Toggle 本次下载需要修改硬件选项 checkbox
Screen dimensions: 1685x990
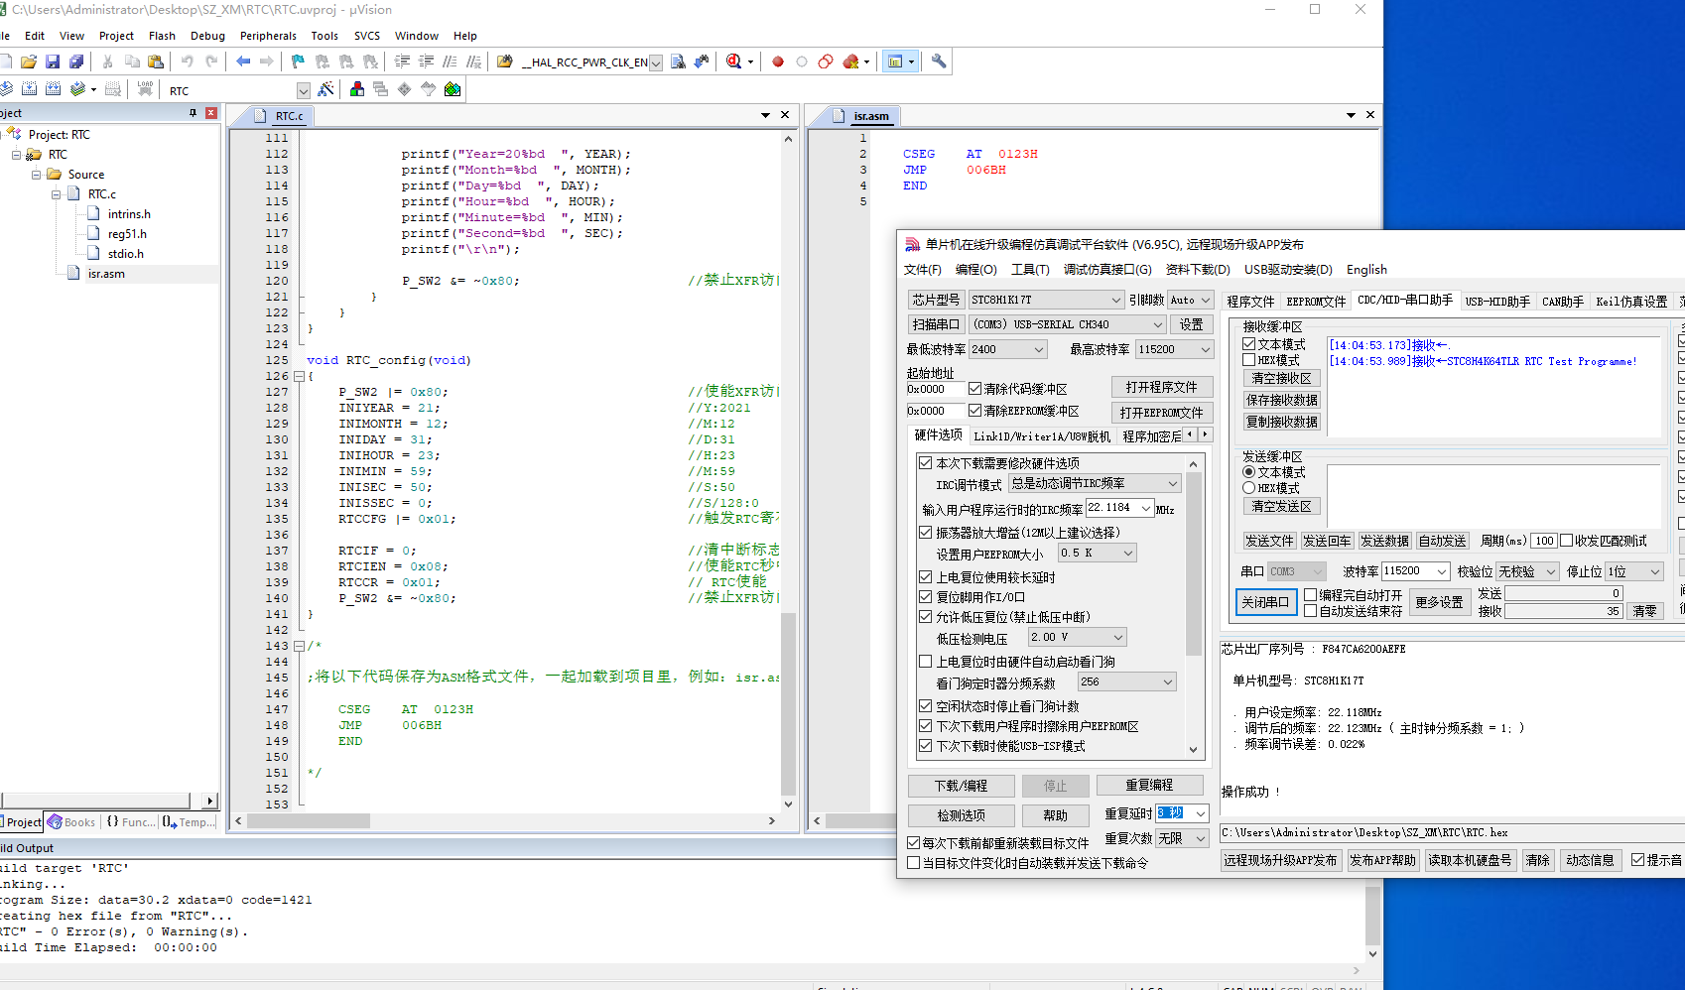click(x=925, y=463)
